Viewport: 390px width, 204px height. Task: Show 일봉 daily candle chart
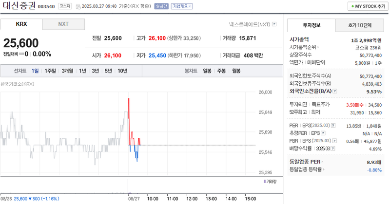click(207, 71)
